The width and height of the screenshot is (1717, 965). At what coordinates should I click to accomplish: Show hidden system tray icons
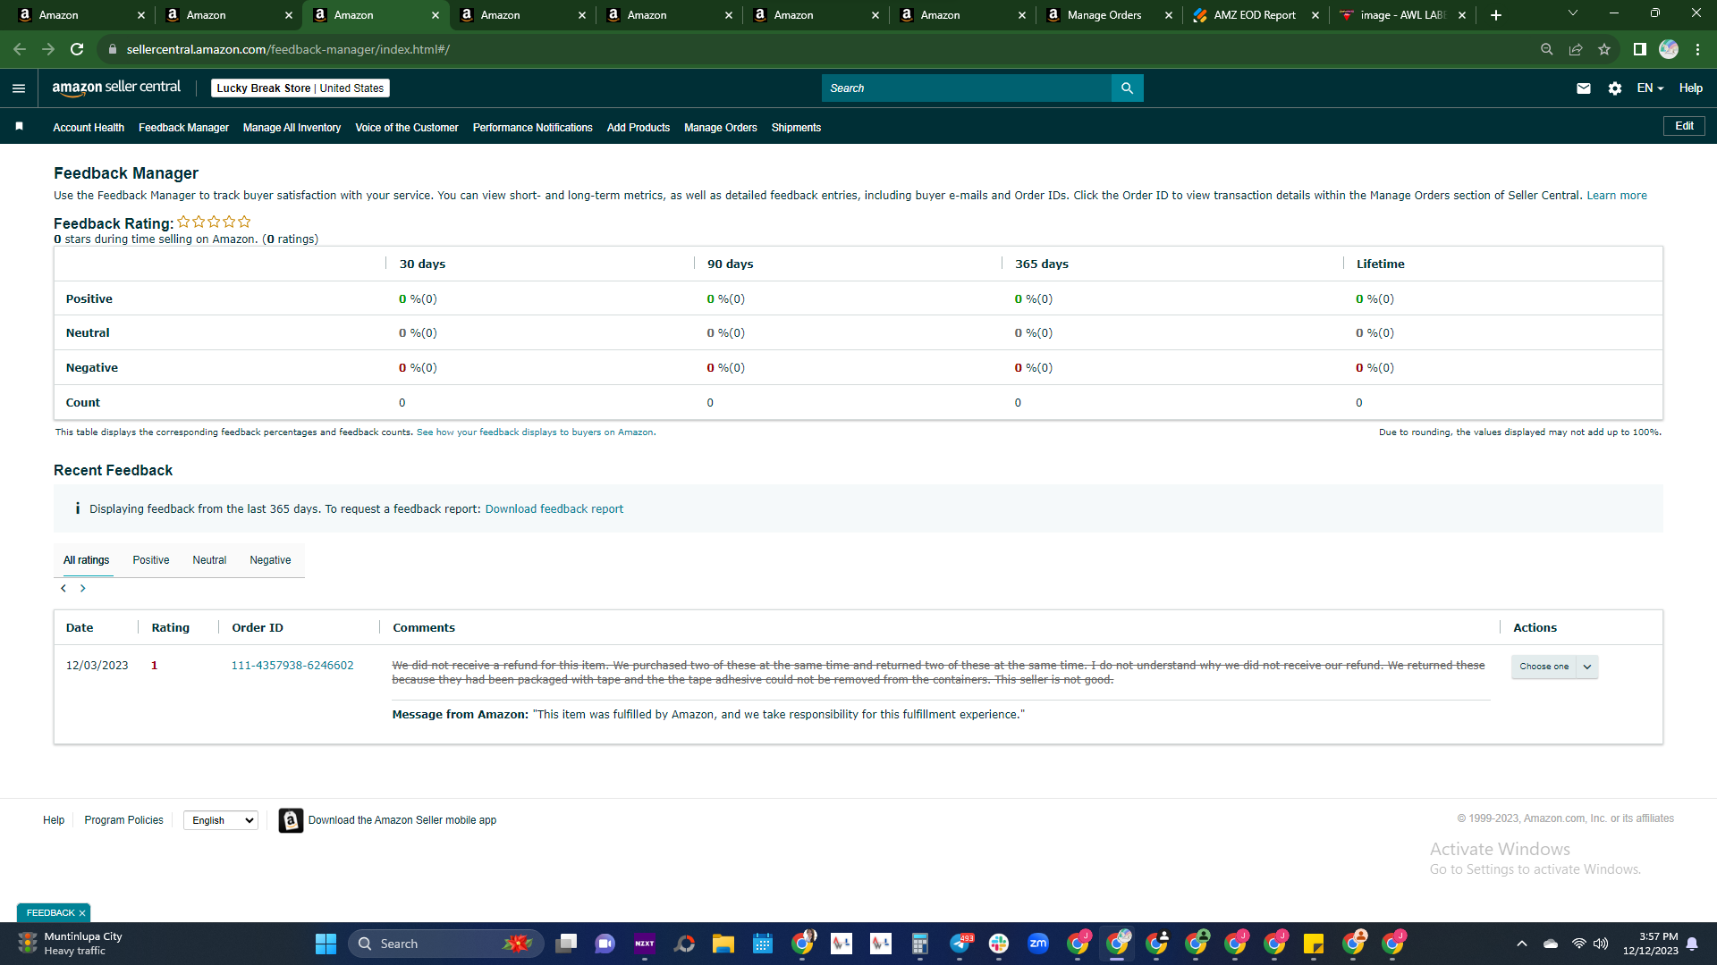coord(1522,944)
